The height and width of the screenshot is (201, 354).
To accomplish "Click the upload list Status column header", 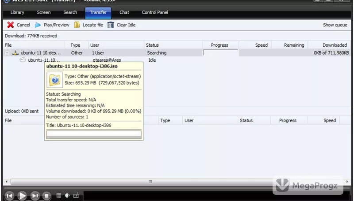I will click(254, 120).
